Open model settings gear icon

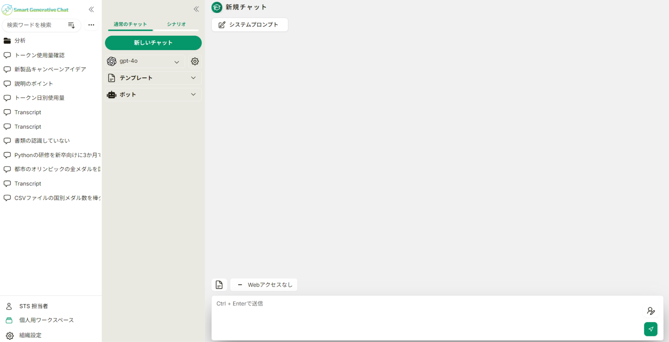(195, 61)
